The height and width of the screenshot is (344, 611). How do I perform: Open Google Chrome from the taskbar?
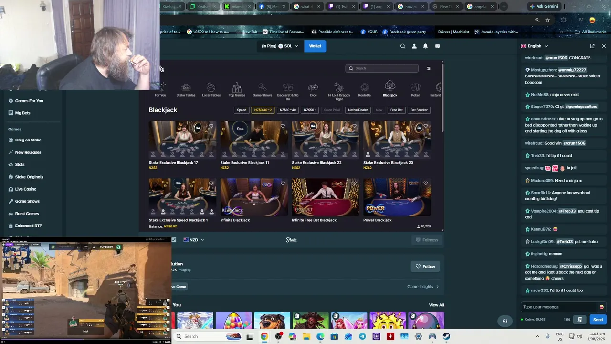(264, 336)
